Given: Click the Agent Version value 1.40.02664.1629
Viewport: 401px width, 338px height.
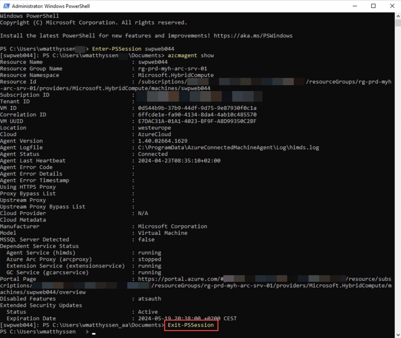Looking at the screenshot, I should pyautogui.click(x=163, y=141).
